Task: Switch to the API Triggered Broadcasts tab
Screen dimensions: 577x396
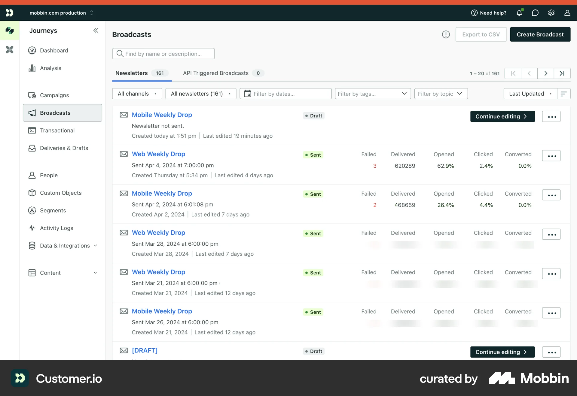Action: coord(215,73)
